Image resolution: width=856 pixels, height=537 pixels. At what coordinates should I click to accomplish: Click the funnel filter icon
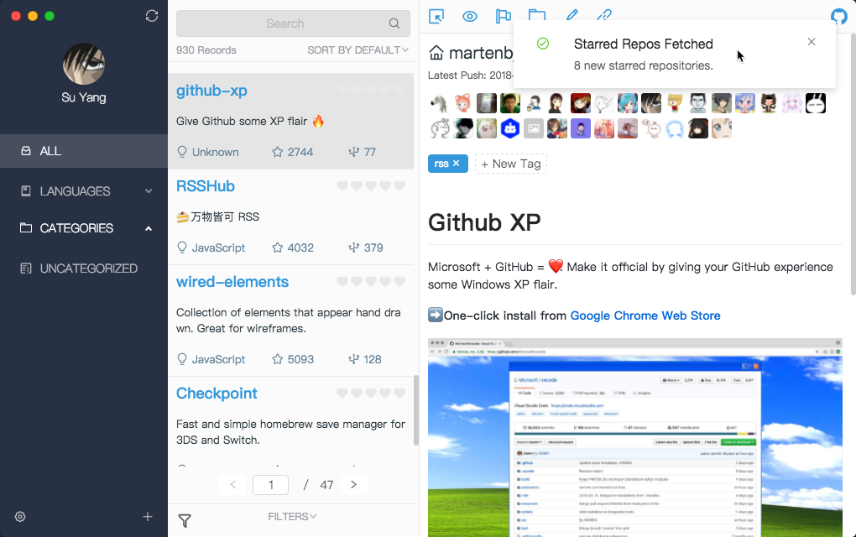185,521
